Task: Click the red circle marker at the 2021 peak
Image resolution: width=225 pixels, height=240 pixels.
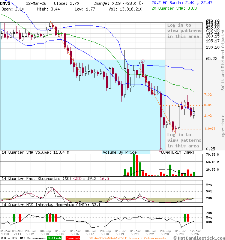Action: pos(142,61)
